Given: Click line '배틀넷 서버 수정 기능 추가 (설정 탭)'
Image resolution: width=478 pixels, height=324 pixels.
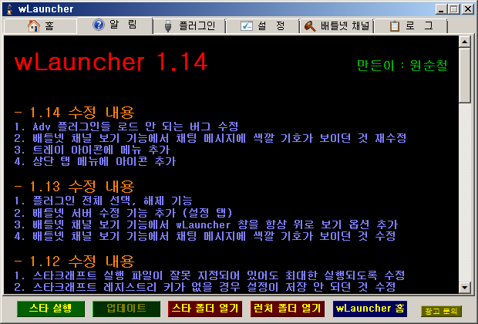Looking at the screenshot, I should click(x=123, y=213).
